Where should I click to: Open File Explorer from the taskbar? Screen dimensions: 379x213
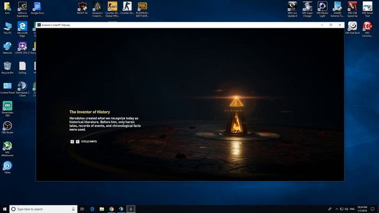pos(102,209)
